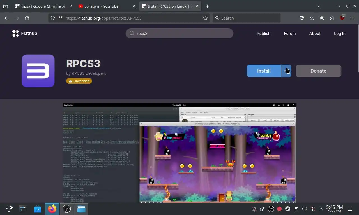The width and height of the screenshot is (359, 215).
Task: Launch Discover software store from taskbar
Action: 37,209
